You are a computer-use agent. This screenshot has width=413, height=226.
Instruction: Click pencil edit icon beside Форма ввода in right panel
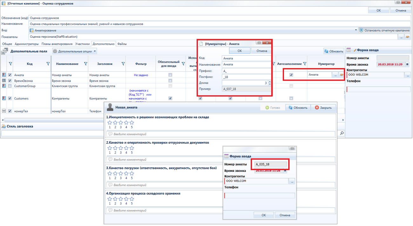pyautogui.click(x=355, y=50)
